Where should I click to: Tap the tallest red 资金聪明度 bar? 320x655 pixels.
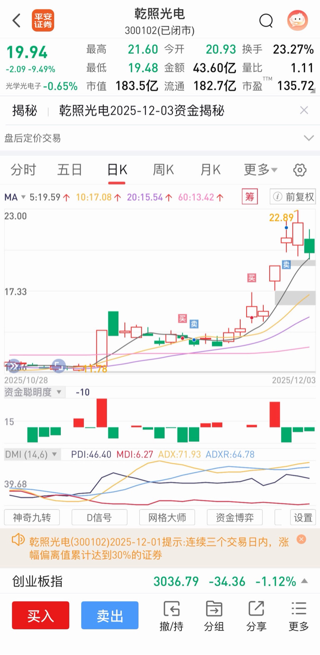click(102, 413)
